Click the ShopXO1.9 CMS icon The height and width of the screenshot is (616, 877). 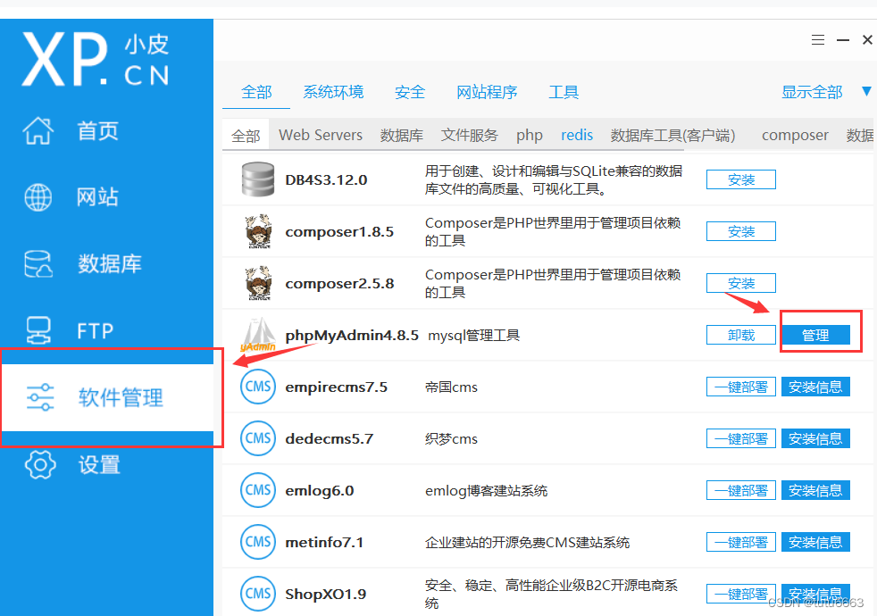(258, 594)
